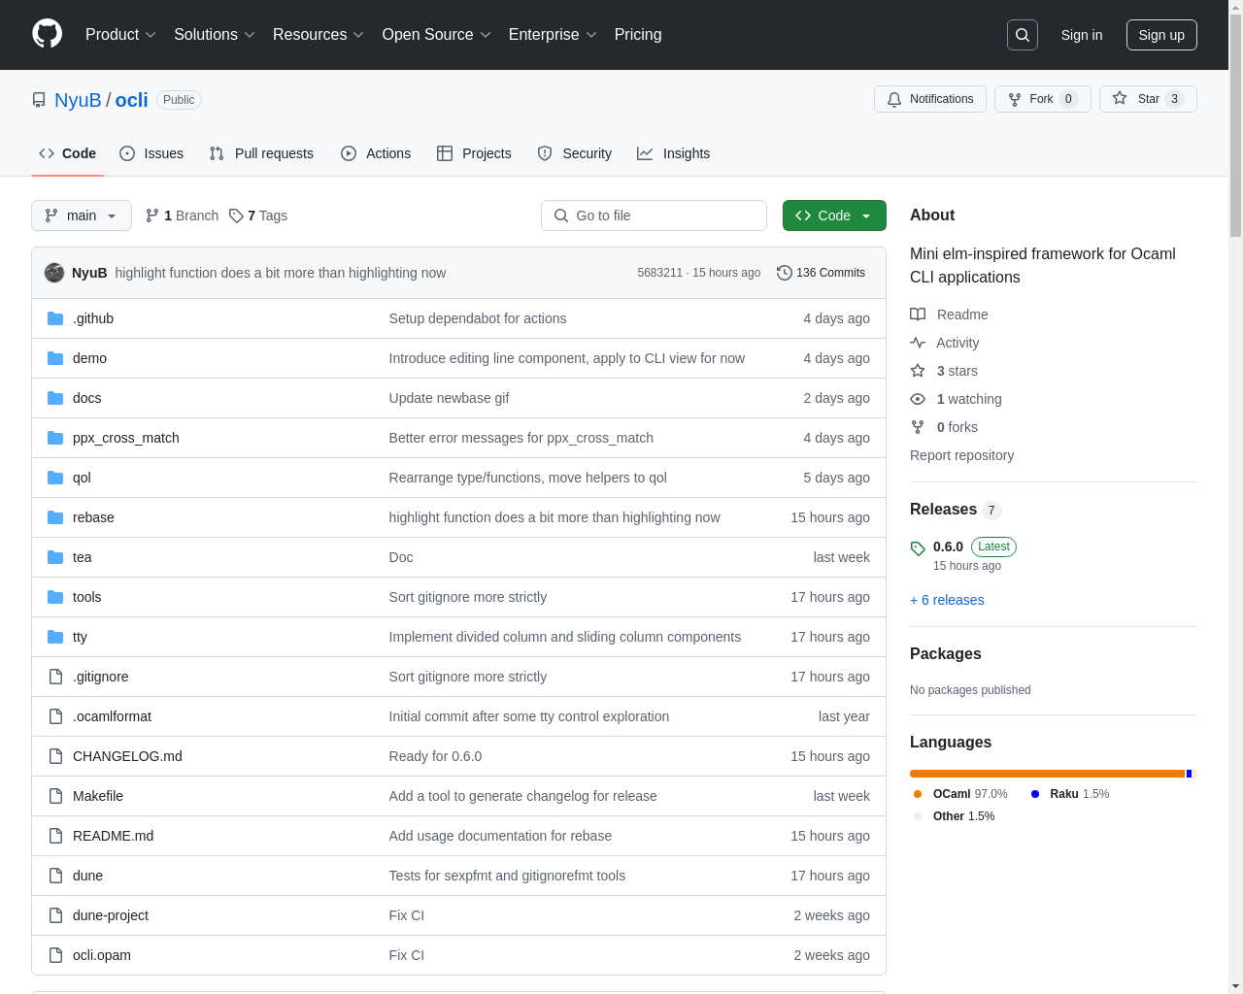Click the Activity pulse icon
Viewport: 1243px width, 994px height.
click(918, 343)
